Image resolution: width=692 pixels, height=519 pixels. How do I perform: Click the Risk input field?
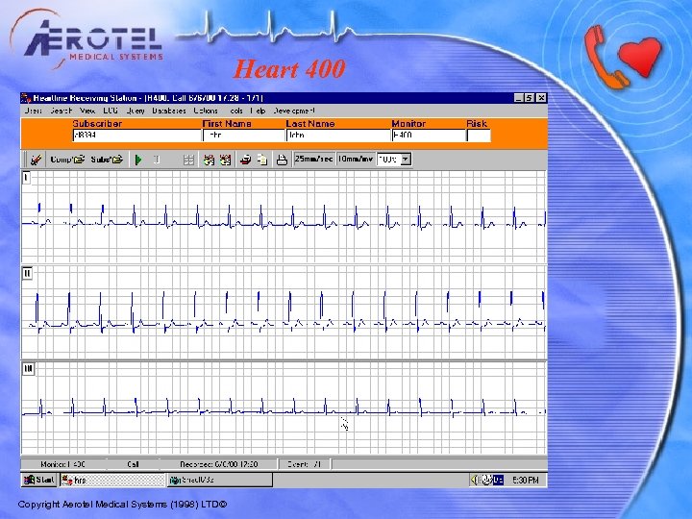(479, 136)
